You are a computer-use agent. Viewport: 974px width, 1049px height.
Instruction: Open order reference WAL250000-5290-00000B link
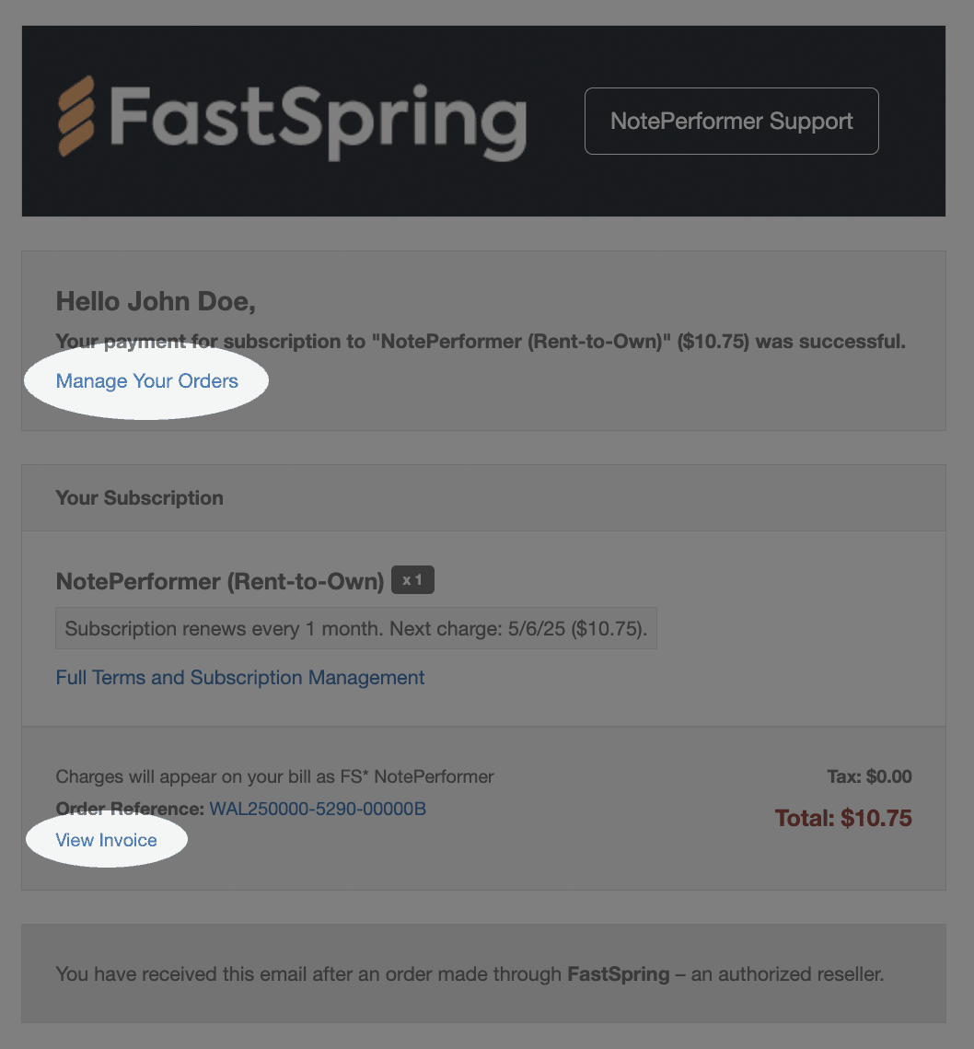pyautogui.click(x=318, y=810)
